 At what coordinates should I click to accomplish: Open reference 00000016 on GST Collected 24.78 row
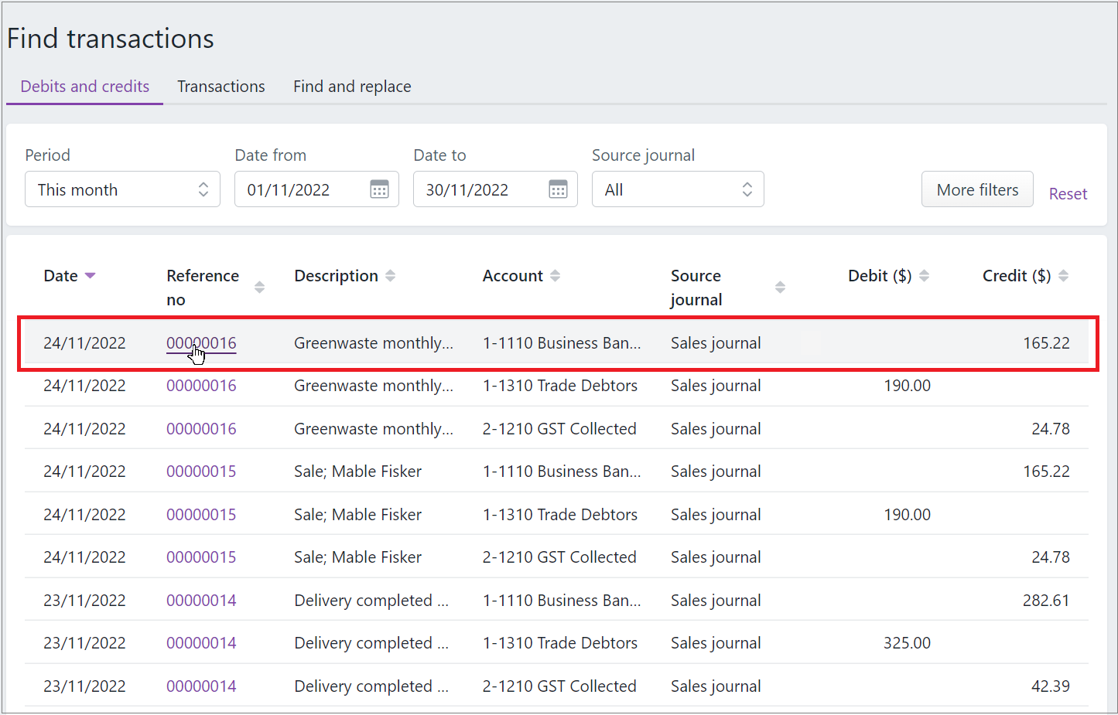pos(201,429)
